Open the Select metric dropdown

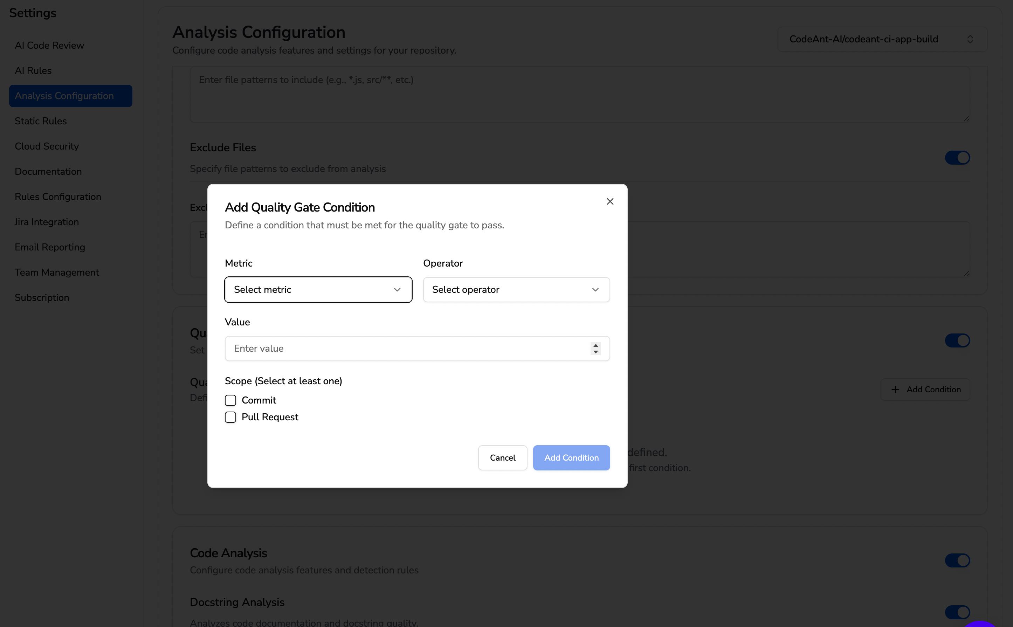(x=318, y=289)
